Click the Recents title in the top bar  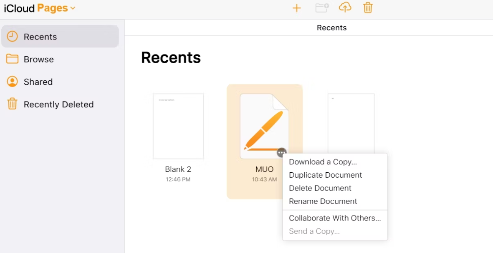point(332,27)
